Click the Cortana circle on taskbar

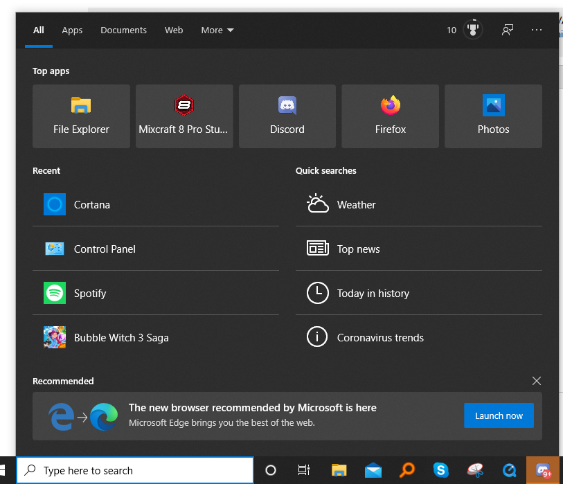[x=271, y=470]
